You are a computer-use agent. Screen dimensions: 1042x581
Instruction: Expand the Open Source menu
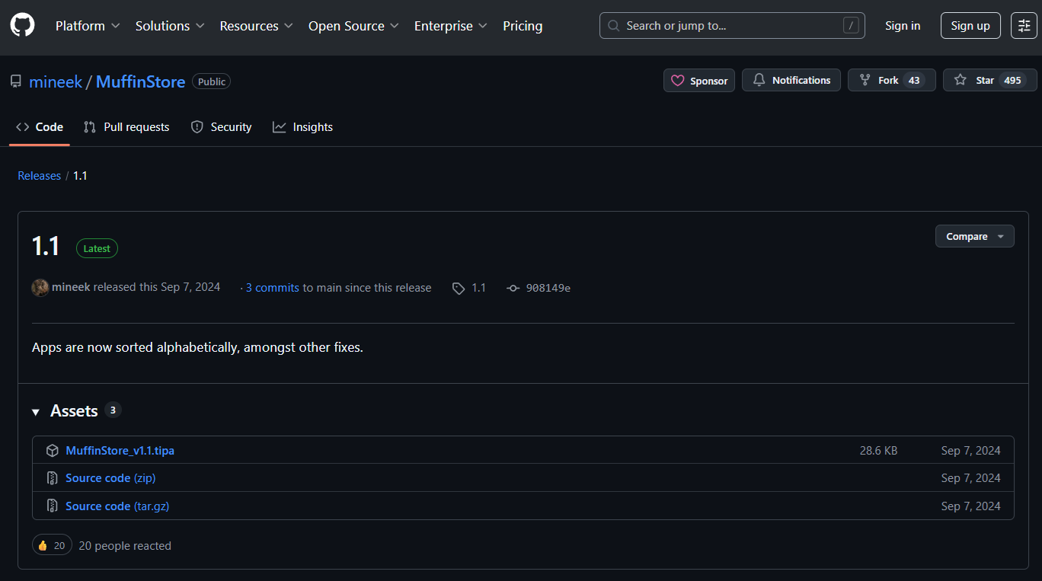(x=353, y=26)
